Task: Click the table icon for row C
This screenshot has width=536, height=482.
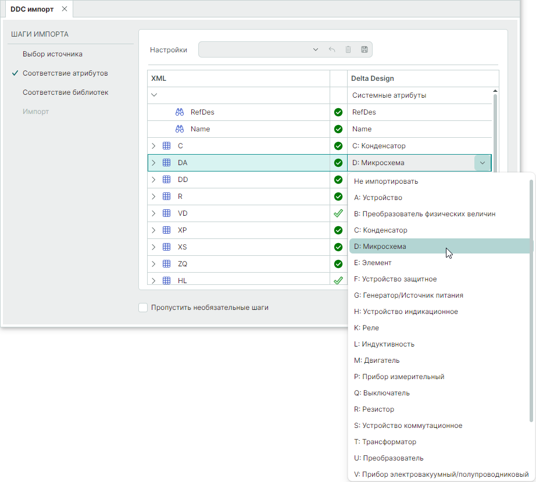Action: pyautogui.click(x=166, y=146)
